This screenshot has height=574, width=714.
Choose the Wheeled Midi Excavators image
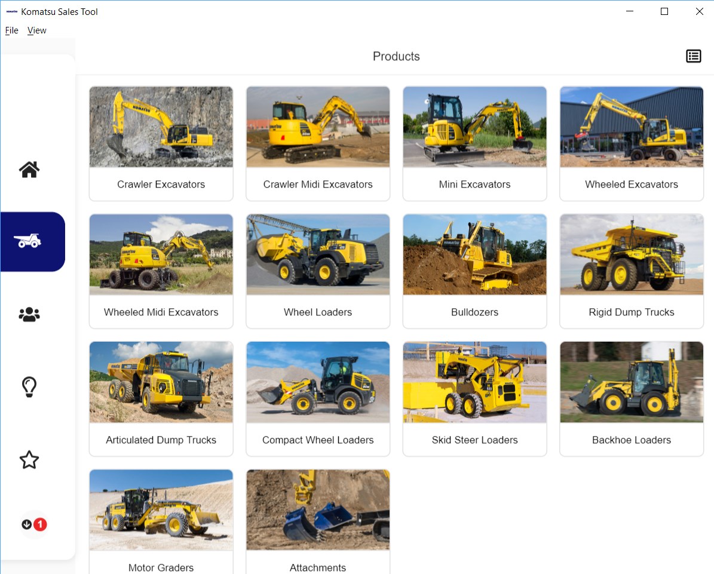point(161,254)
